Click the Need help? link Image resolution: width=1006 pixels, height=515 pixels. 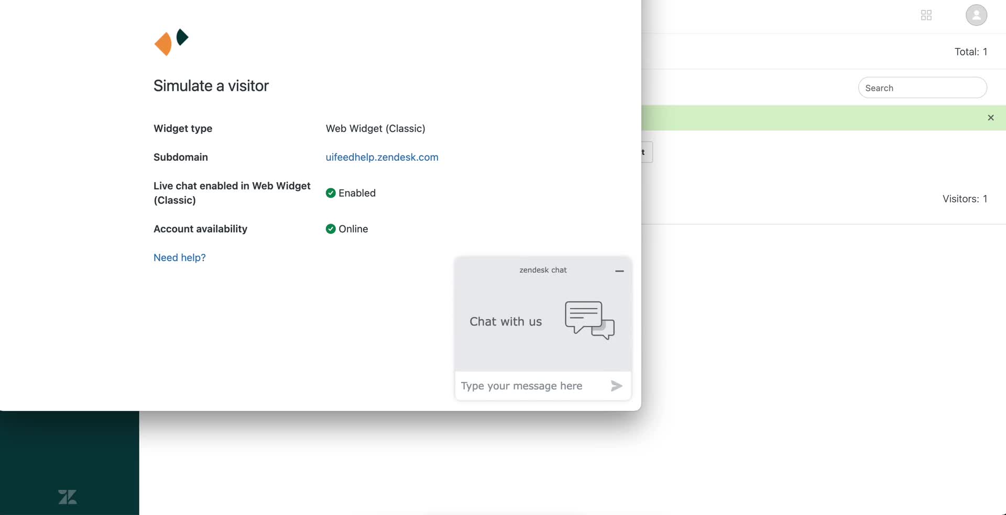point(179,257)
